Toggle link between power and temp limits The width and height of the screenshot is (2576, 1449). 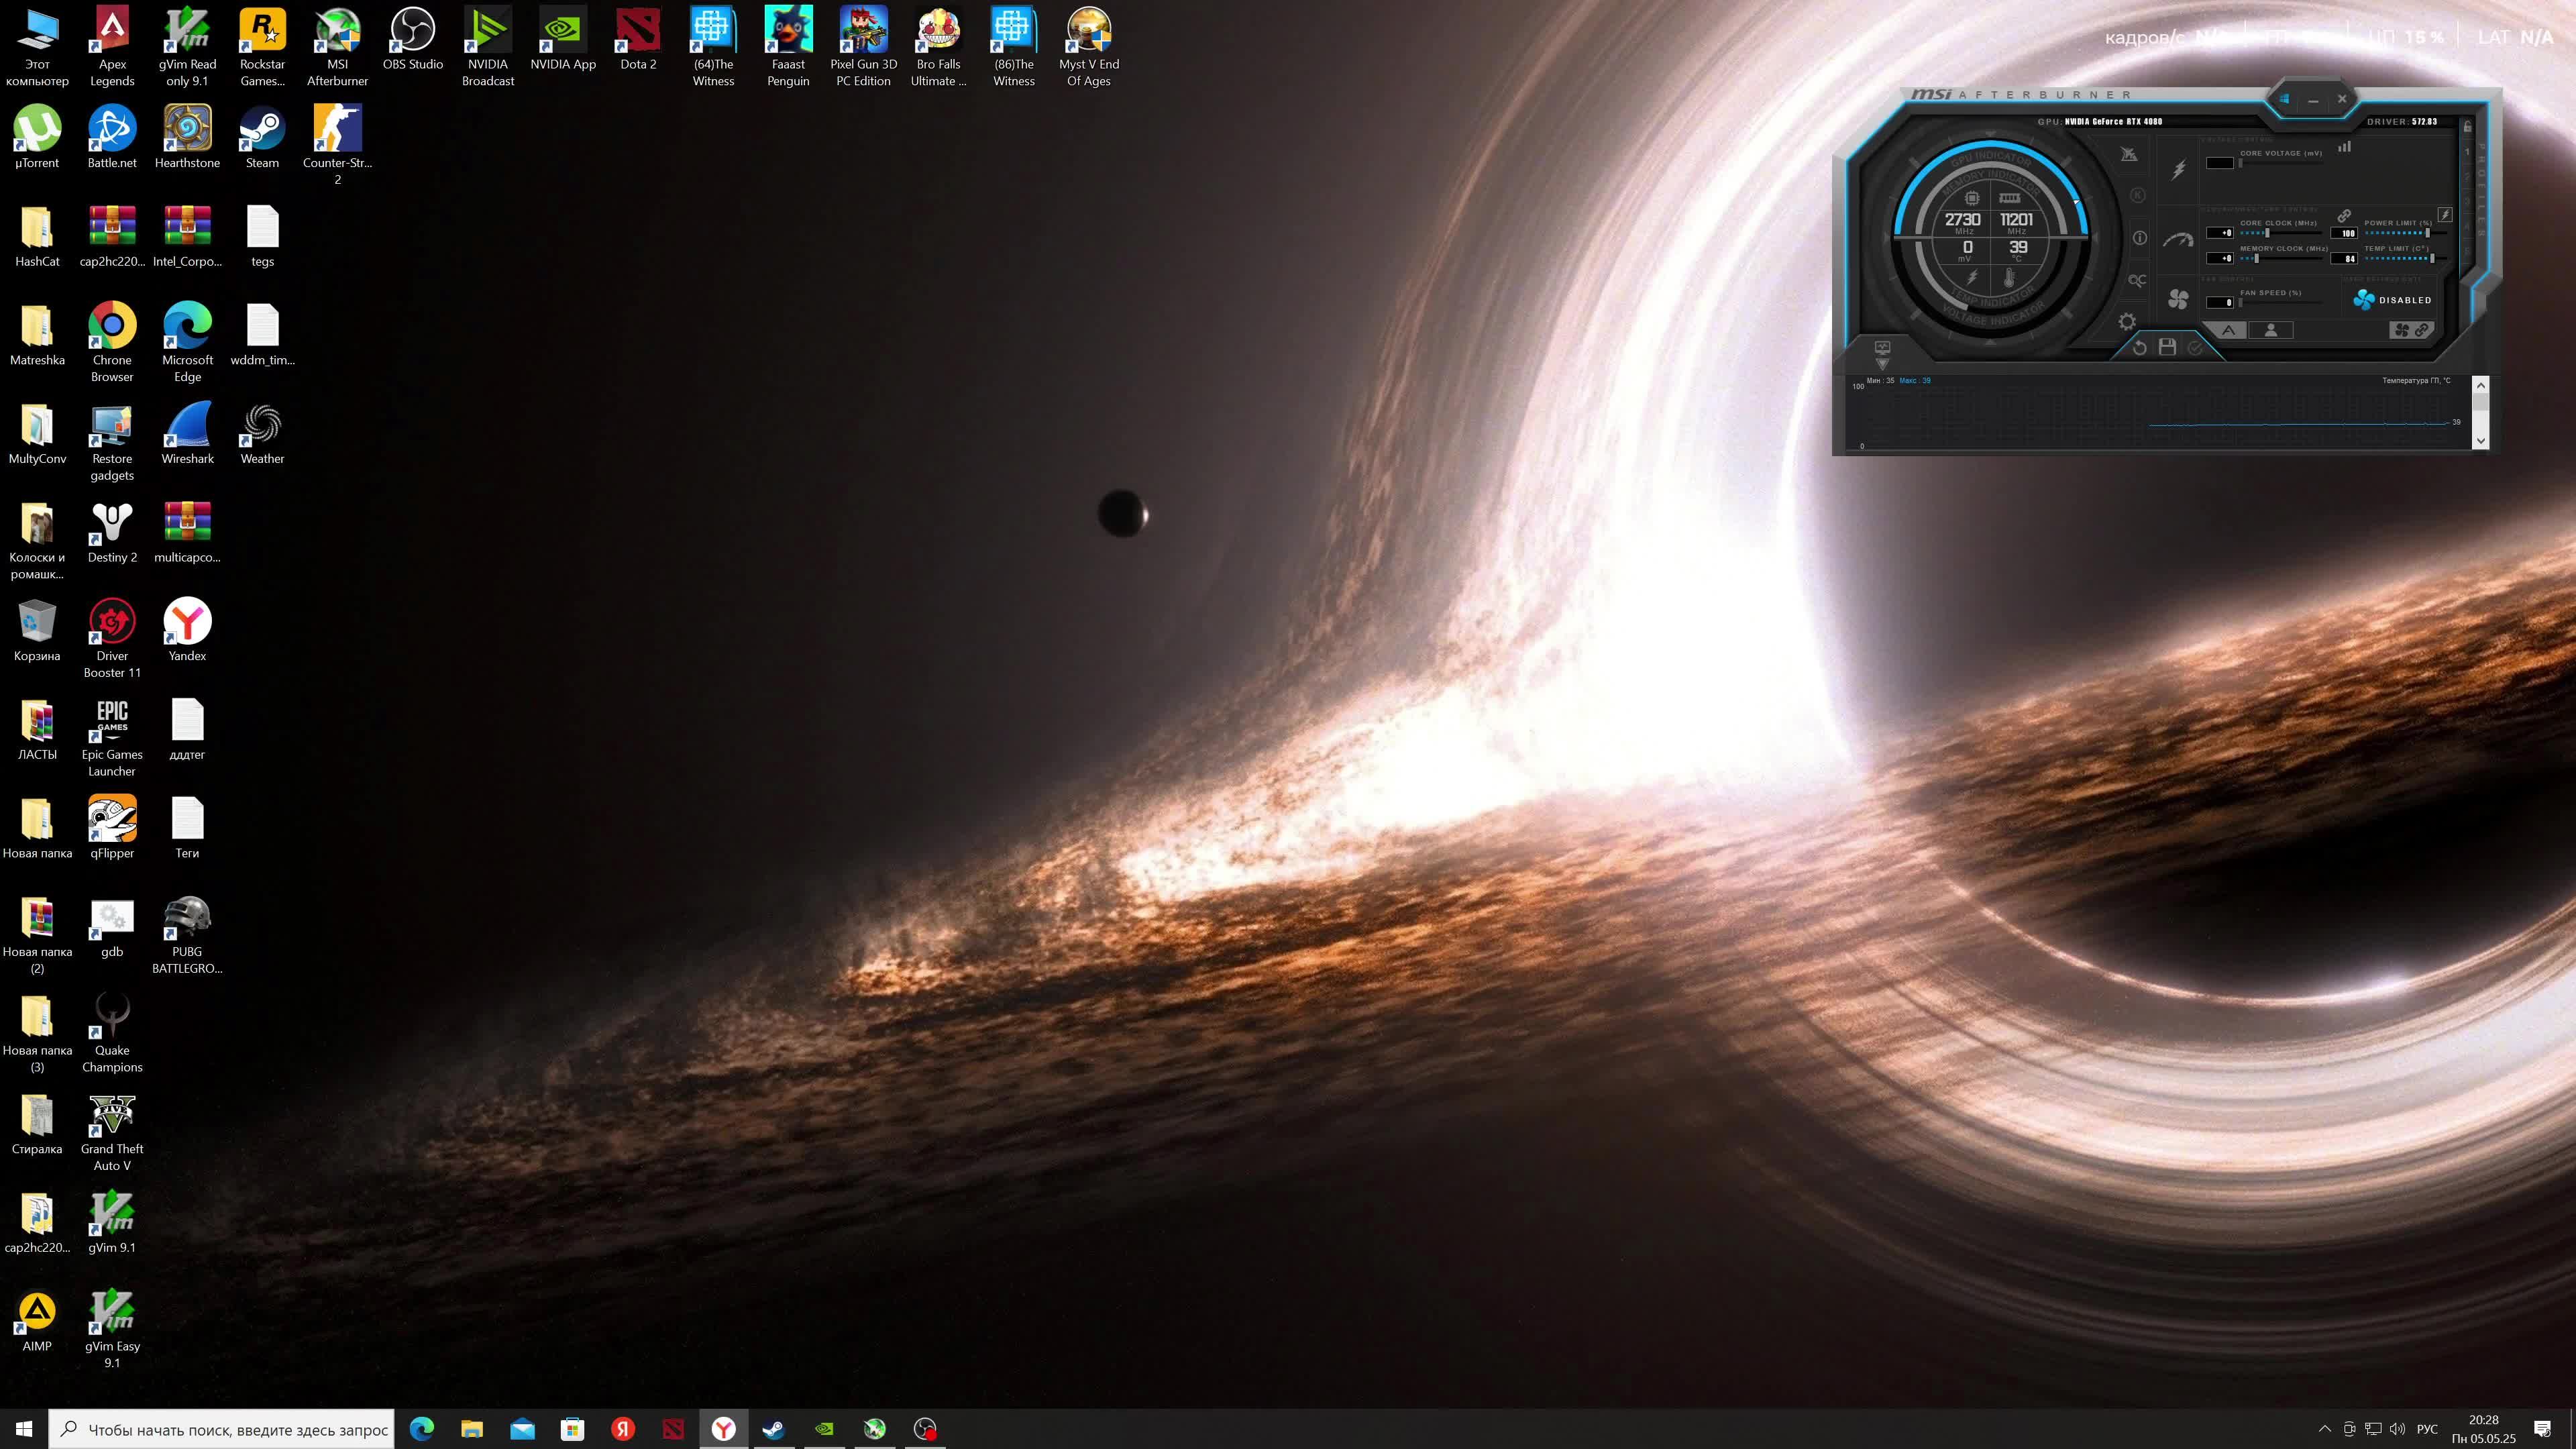[x=2344, y=216]
